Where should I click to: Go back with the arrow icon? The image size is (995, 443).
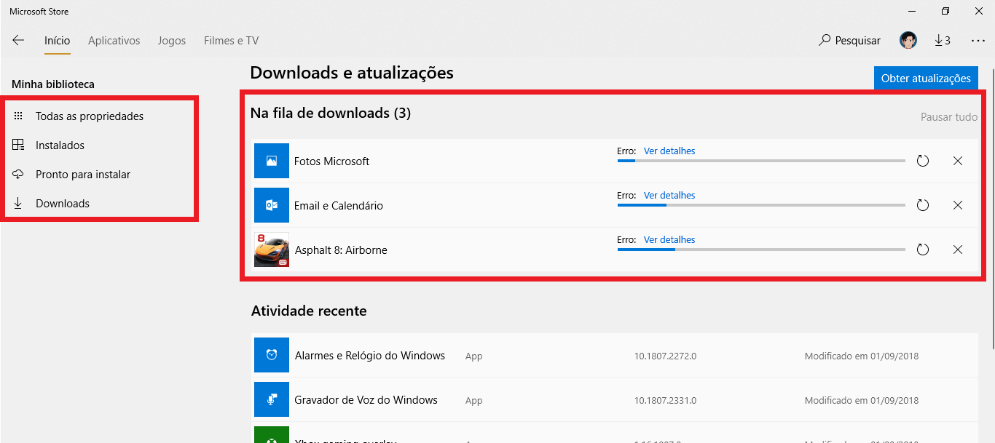coord(18,41)
